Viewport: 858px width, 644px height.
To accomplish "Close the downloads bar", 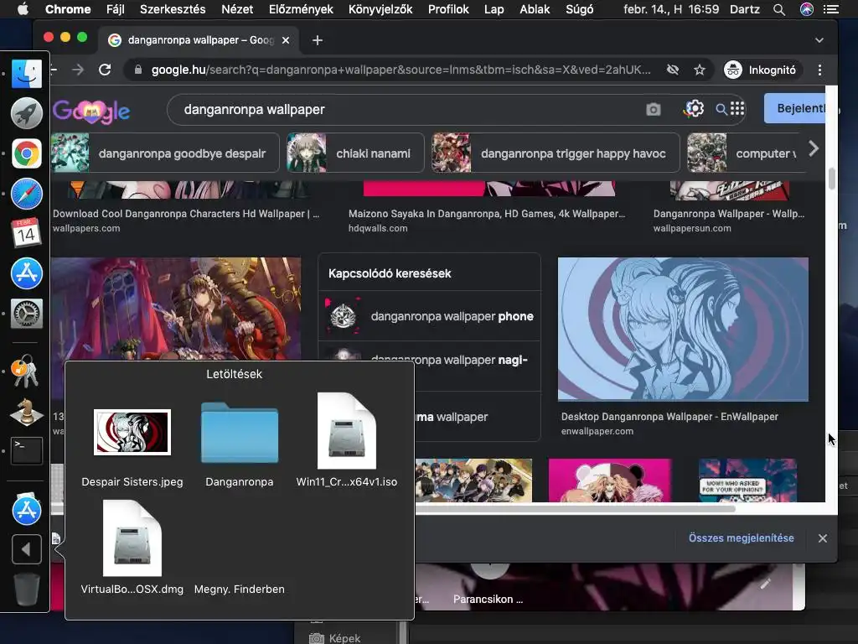I will (823, 538).
